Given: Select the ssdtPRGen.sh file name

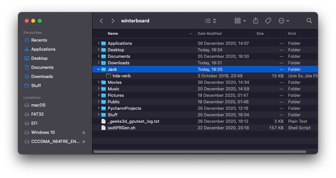Looking at the screenshot, I should [x=121, y=128].
